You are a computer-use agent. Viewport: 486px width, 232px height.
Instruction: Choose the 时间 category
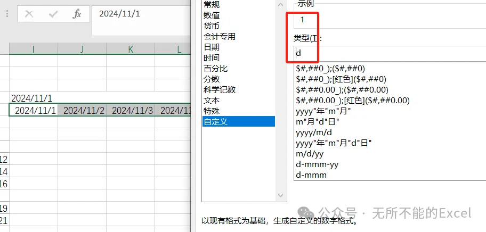[238, 58]
